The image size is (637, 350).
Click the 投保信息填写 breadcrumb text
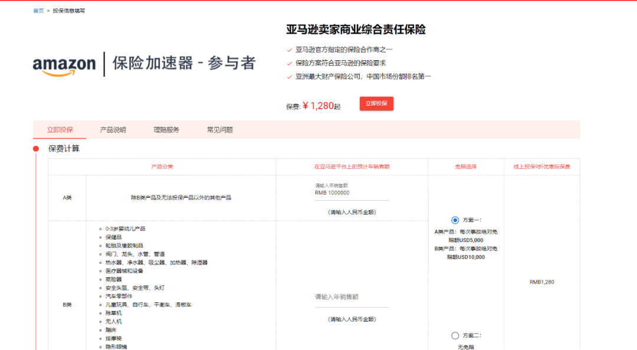point(68,11)
